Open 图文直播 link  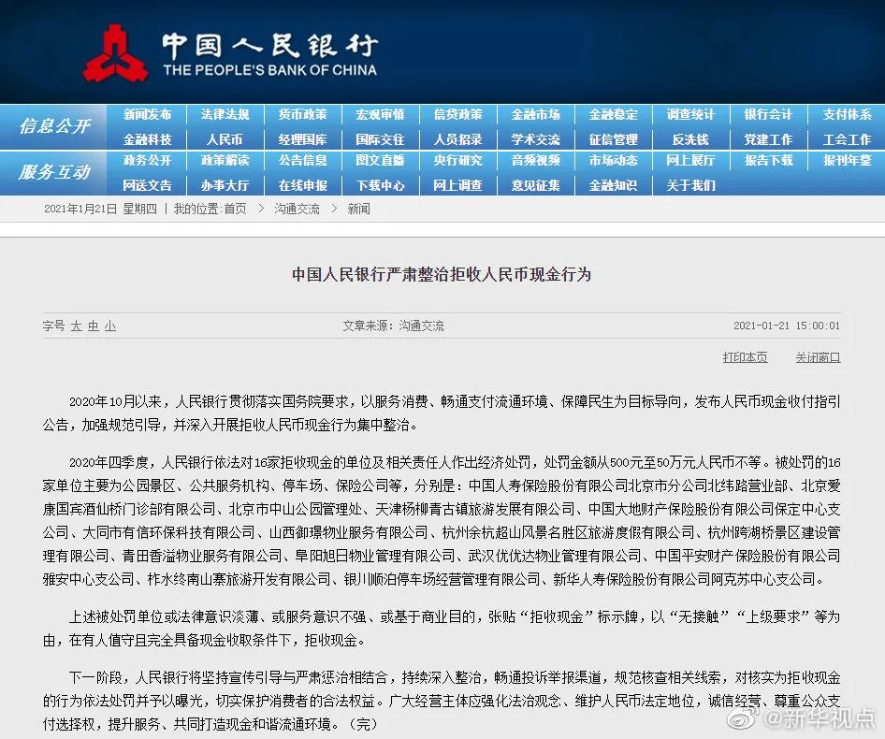click(380, 160)
